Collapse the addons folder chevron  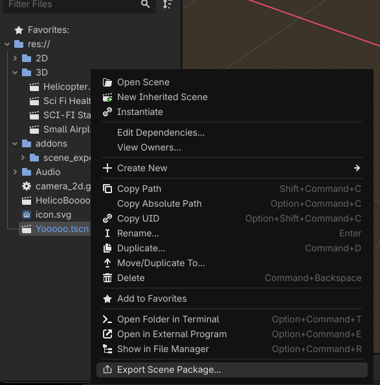pyautogui.click(x=15, y=143)
